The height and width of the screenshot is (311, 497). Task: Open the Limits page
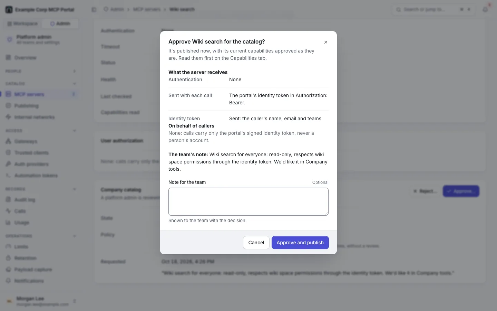tap(41, 247)
